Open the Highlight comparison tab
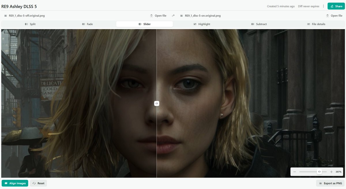The height and width of the screenshot is (189, 346). [x=202, y=24]
